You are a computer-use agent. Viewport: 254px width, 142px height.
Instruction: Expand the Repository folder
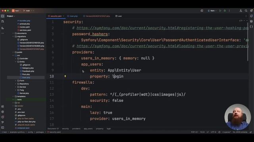click(16, 84)
